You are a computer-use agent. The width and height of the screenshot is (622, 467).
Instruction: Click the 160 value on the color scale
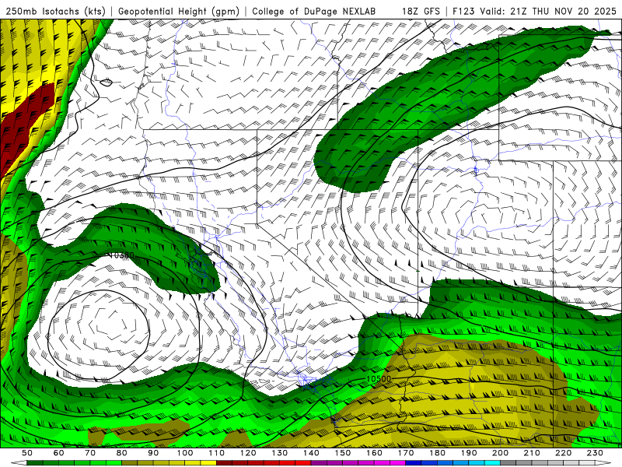click(374, 453)
